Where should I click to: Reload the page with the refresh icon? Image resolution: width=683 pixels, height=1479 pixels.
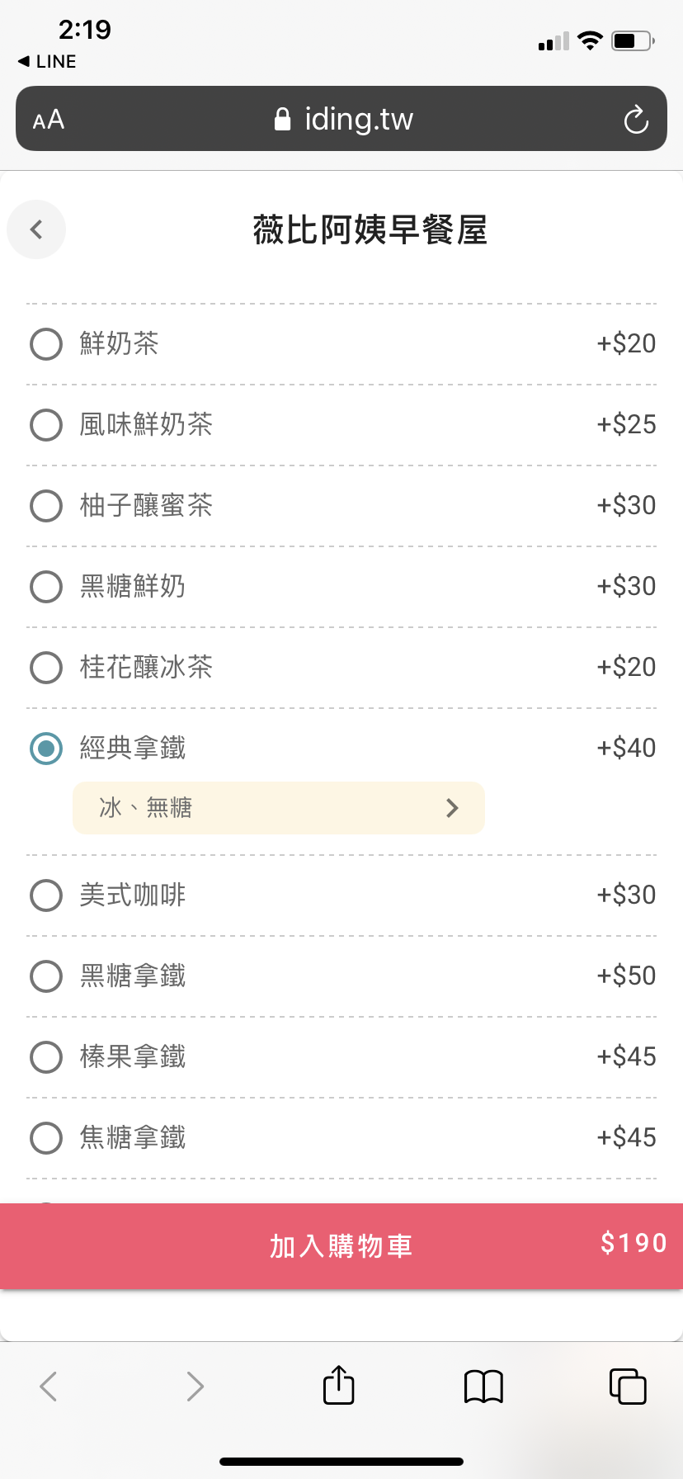pos(636,120)
